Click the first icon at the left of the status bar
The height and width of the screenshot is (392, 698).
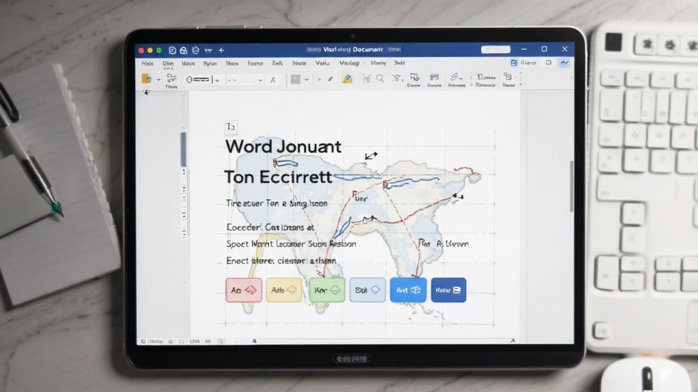[x=143, y=342]
